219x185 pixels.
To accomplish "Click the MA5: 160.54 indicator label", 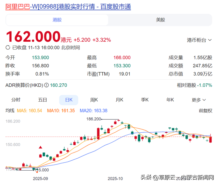I will point(29,111).
